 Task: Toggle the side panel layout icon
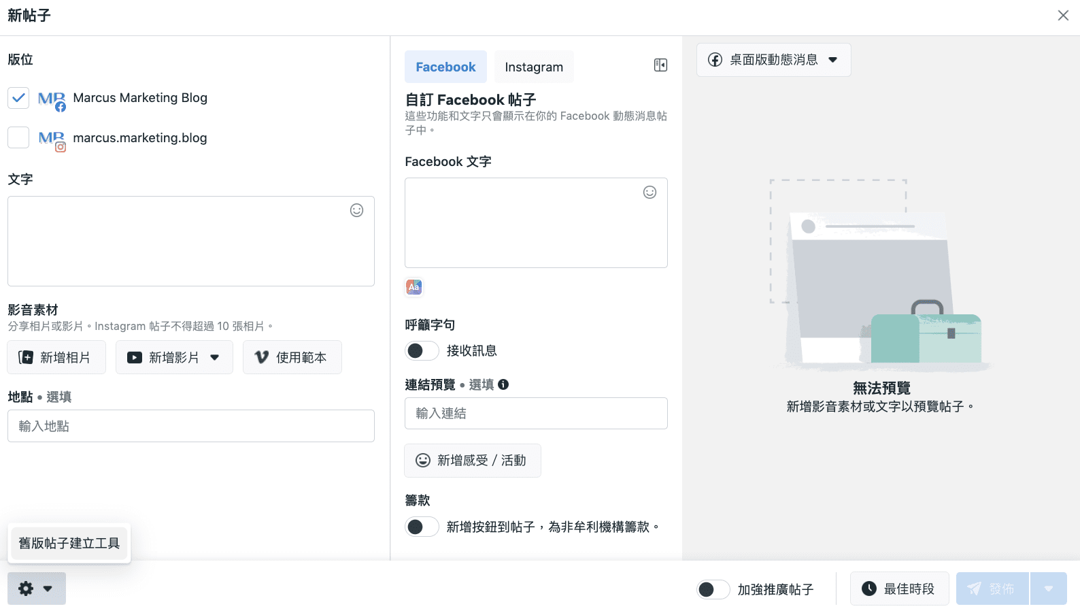[660, 65]
